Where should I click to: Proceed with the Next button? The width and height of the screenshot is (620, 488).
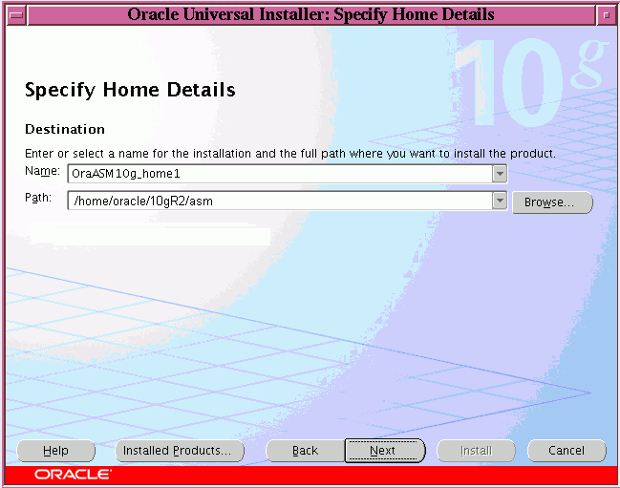[x=383, y=451]
